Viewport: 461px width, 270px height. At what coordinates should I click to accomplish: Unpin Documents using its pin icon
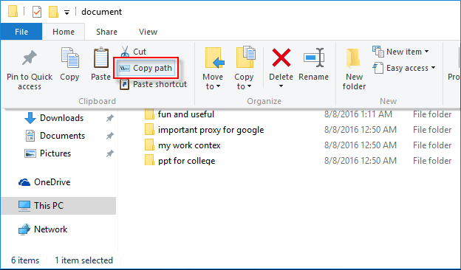(109, 136)
